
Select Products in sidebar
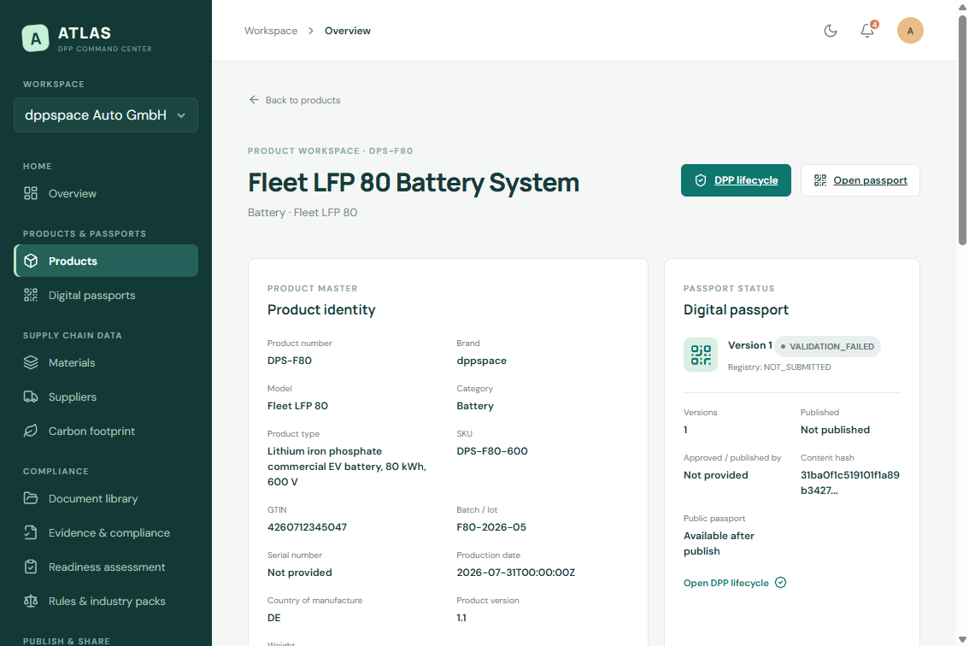tap(106, 261)
